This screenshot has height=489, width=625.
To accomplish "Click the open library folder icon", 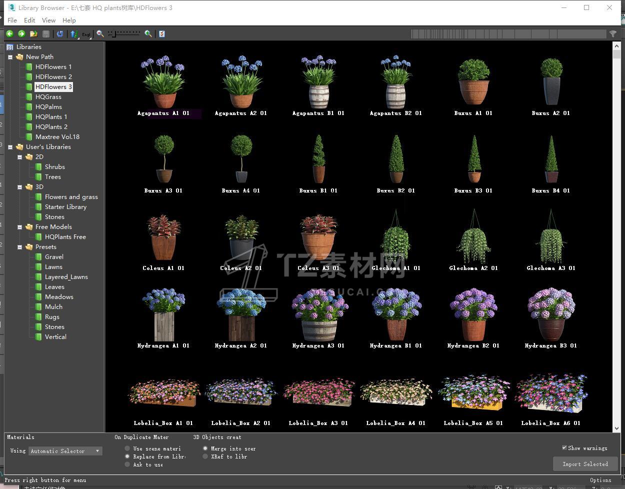I will pos(33,33).
